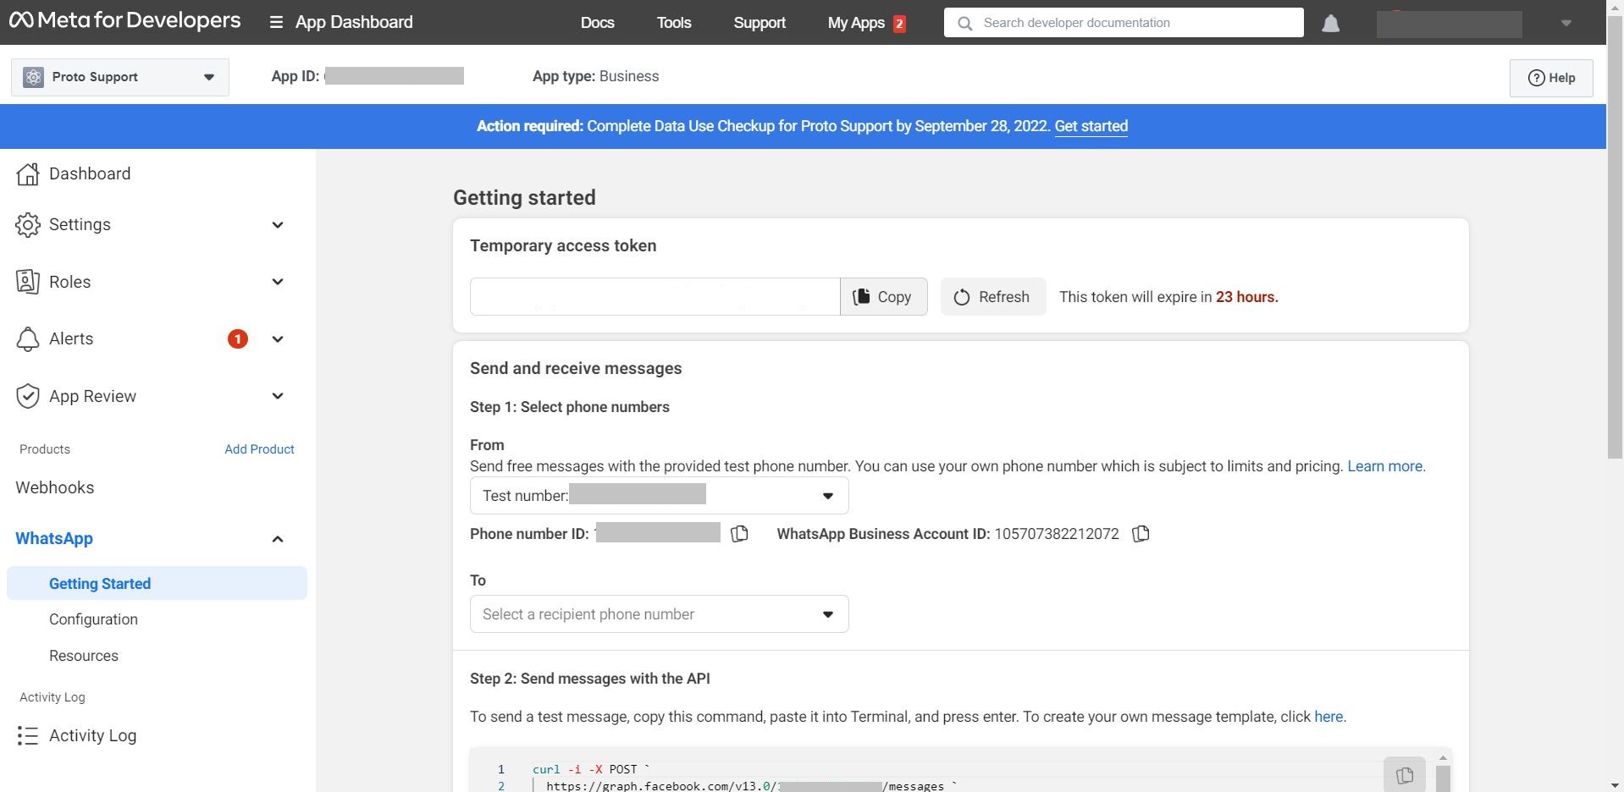Click the Help button
The image size is (1624, 792).
tap(1551, 78)
